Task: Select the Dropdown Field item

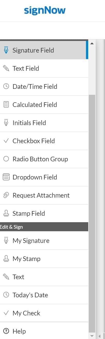Action: pos(44,177)
